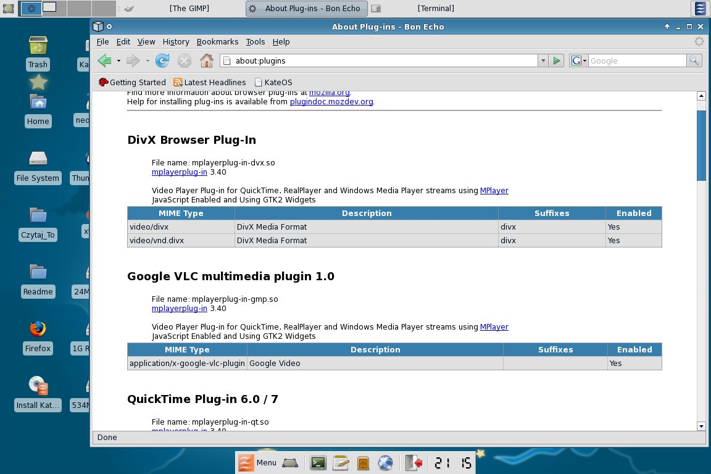Image resolution: width=711 pixels, height=474 pixels.
Task: Click mplayerplug-in link under DivX Browser Plug-In
Action: coord(179,172)
